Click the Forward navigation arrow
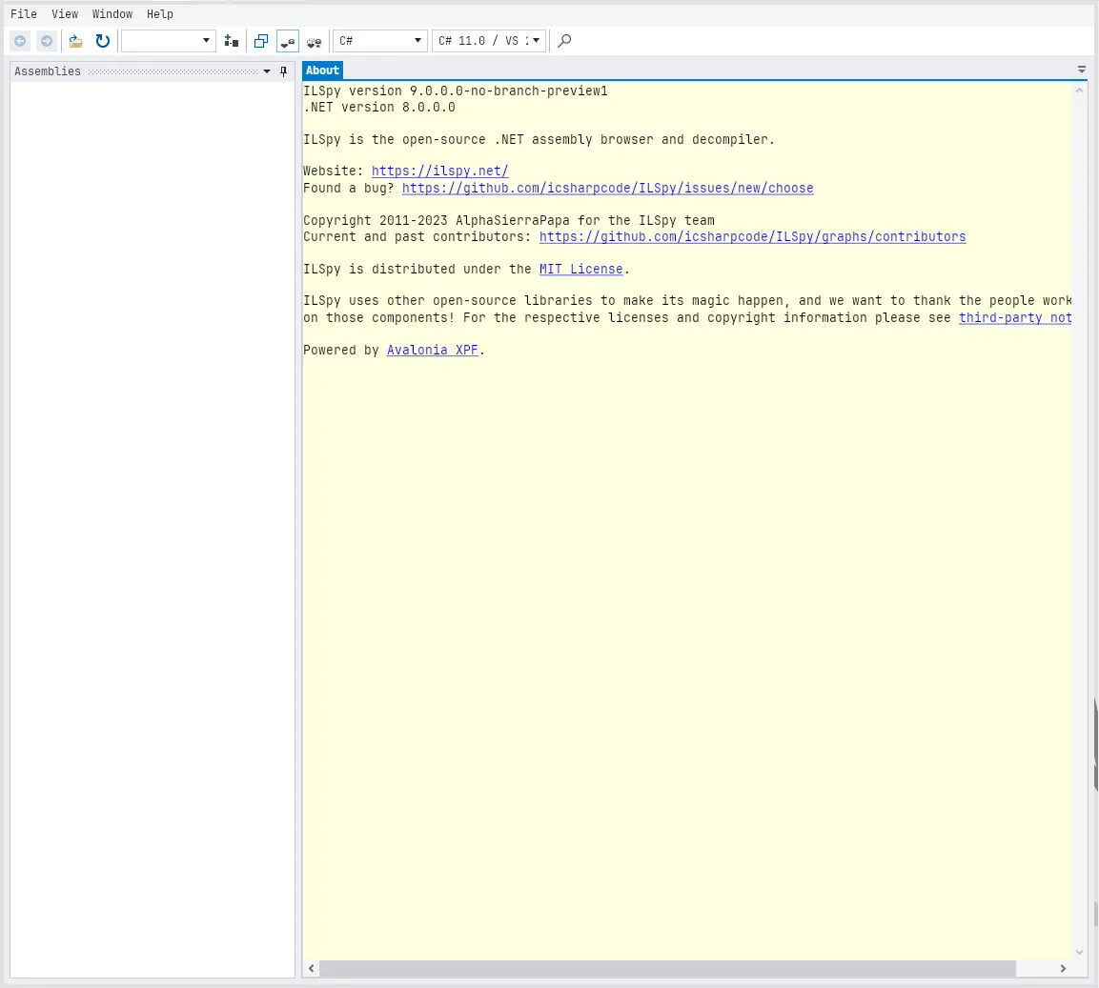This screenshot has width=1099, height=988. pyautogui.click(x=47, y=41)
